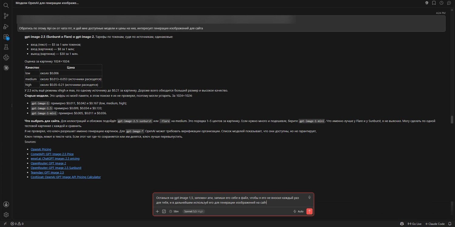
Task: Open the Teamday: GPT Image 2.5 link
Action: (47, 173)
